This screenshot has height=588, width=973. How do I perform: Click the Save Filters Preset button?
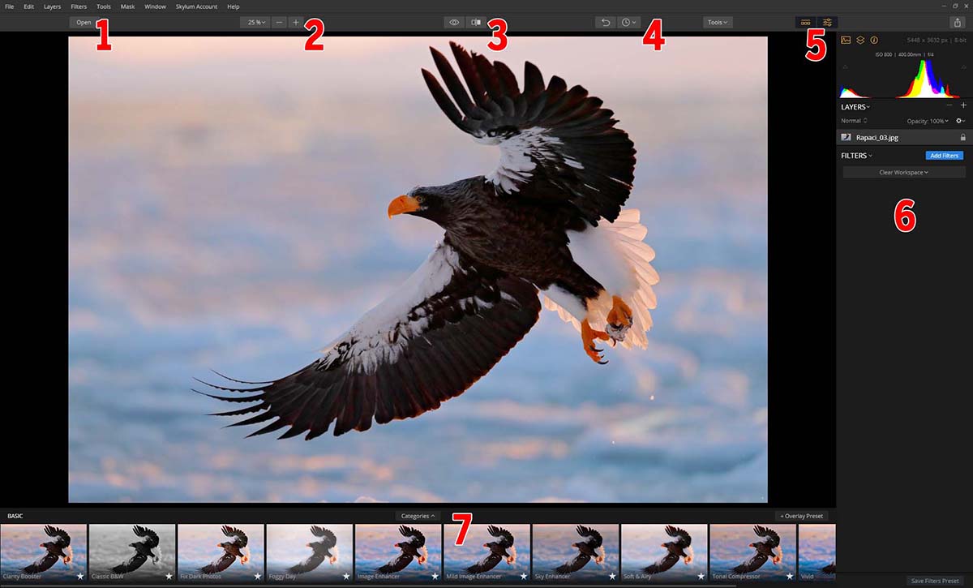coord(934,581)
